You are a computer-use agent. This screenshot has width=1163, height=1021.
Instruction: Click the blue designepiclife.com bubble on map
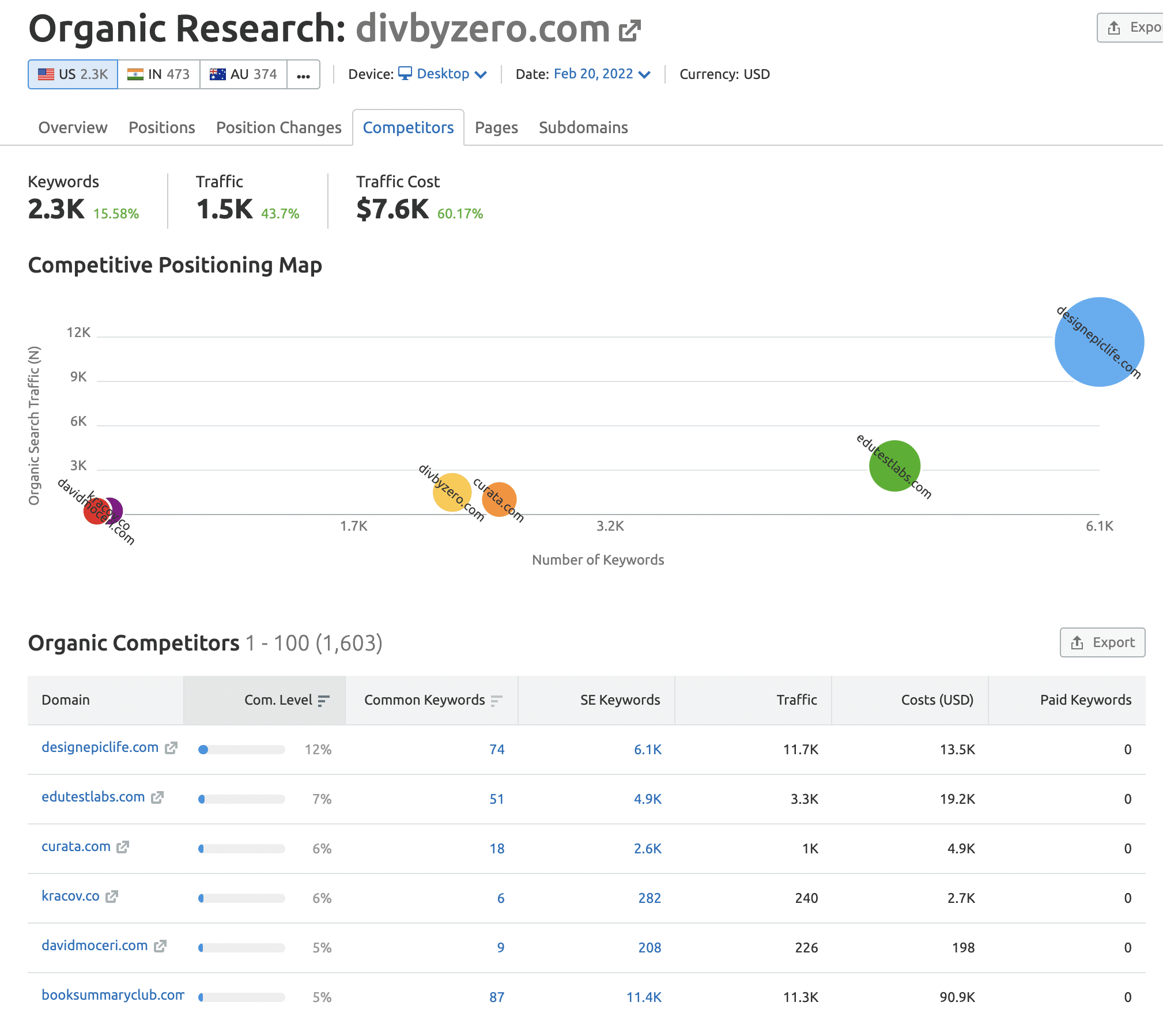click(x=1099, y=342)
